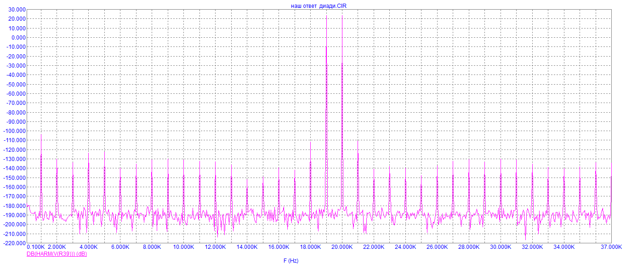Click the -60.000 Y-axis label
Screen dimensions: 626x270
(17, 93)
